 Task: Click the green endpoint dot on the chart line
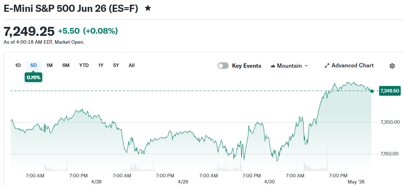coord(372,91)
